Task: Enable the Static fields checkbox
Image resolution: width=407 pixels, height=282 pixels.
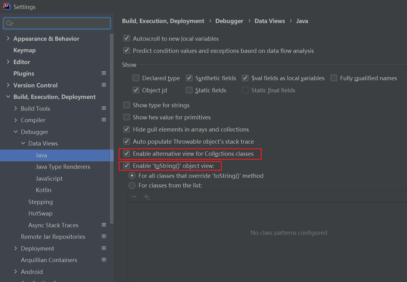Action: coord(189,90)
